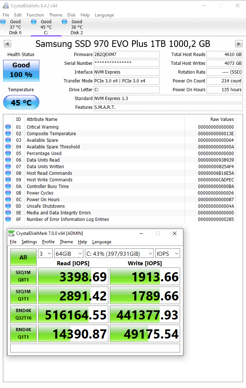Click status orb for Data Units Read
Screen dimensions: 246x388
[8, 160]
